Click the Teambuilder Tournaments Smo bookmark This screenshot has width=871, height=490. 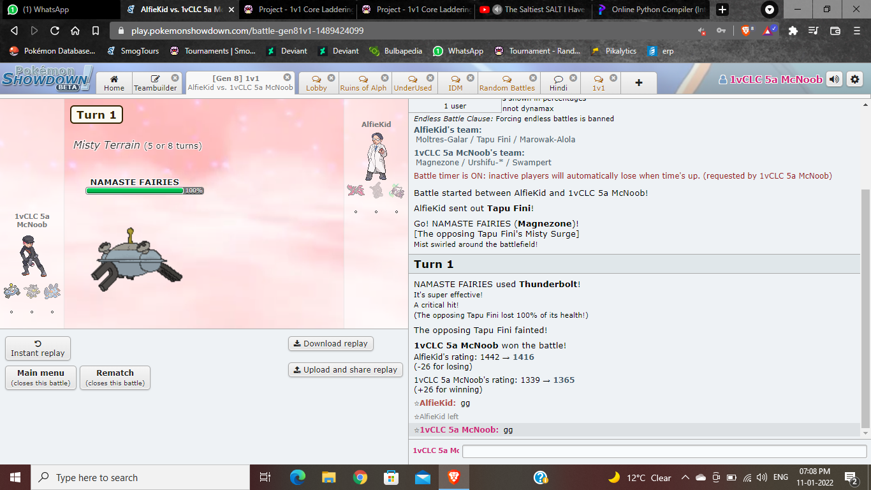tap(212, 51)
